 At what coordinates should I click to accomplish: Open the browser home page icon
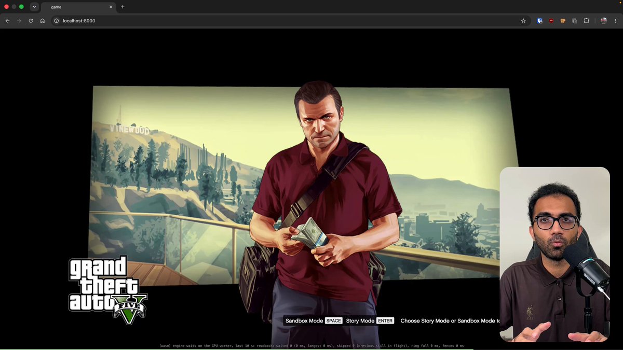coord(43,21)
